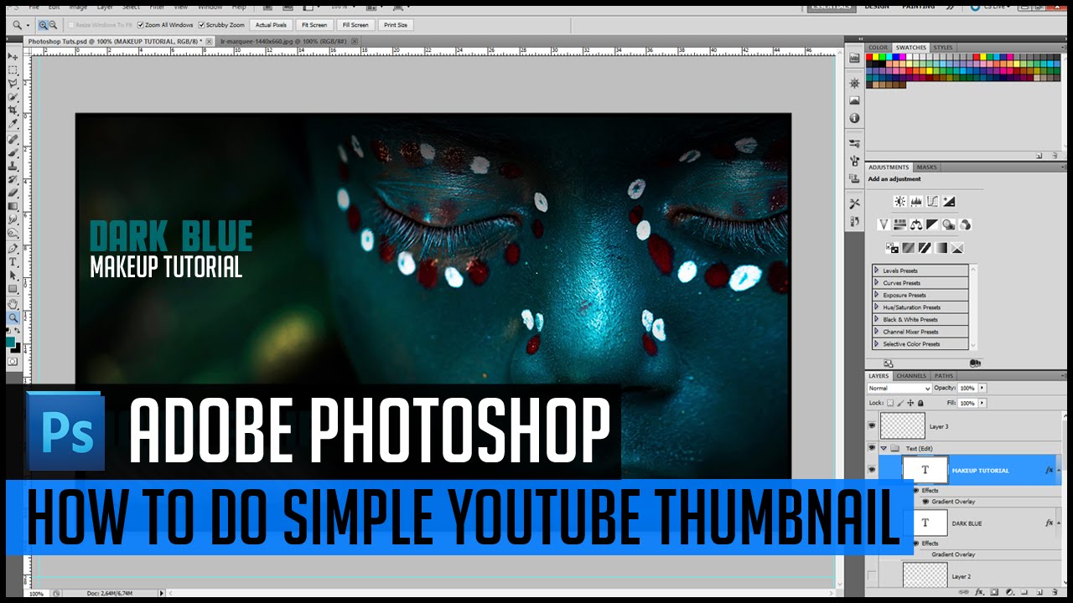Viewport: 1073px width, 603px height.
Task: Switch to the Channels tab
Action: [x=911, y=376]
